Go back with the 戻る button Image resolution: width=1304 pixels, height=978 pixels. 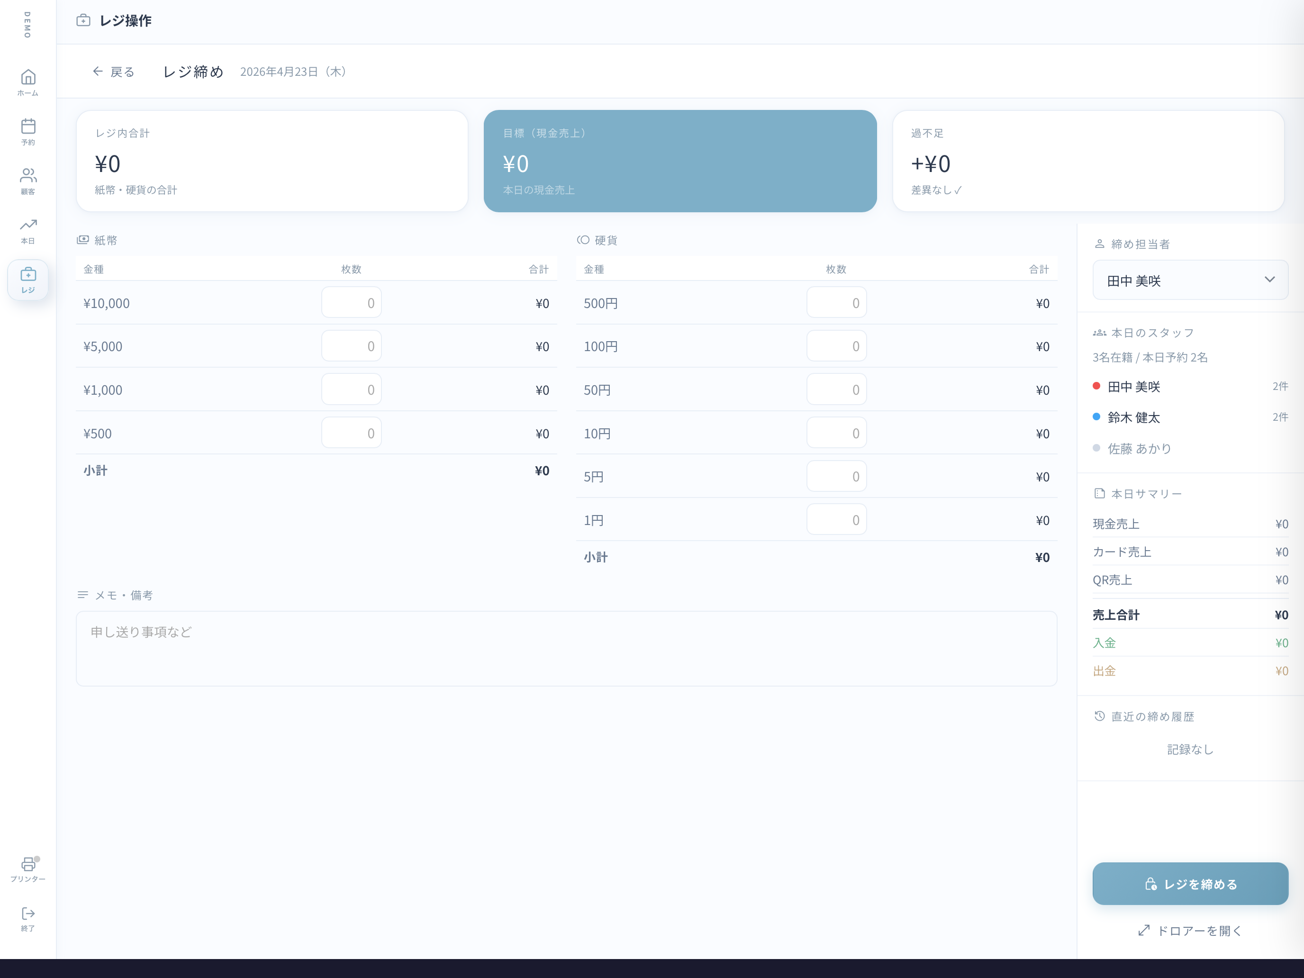click(114, 72)
